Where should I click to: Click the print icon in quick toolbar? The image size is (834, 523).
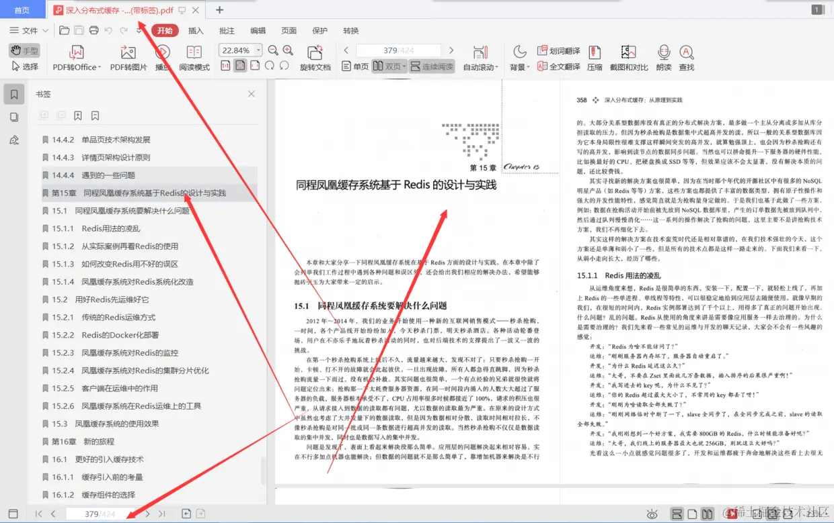[94, 30]
